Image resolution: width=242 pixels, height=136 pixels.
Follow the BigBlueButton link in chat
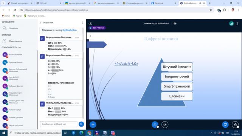point(69,30)
